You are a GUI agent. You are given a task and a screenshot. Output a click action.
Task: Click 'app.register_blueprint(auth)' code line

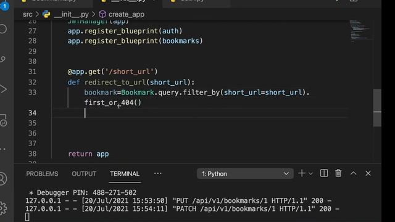[x=125, y=31]
